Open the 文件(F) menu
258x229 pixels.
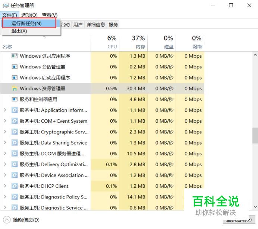(10, 15)
